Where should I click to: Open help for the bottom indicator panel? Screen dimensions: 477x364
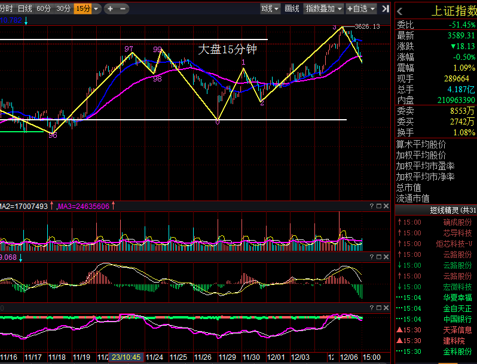coord(371,308)
